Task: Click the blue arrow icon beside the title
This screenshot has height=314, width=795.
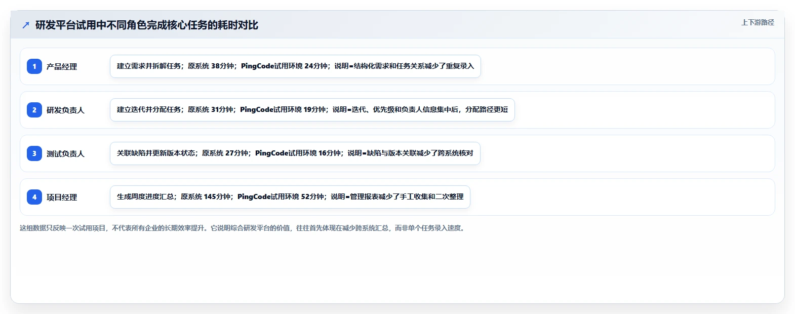Action: (x=26, y=25)
